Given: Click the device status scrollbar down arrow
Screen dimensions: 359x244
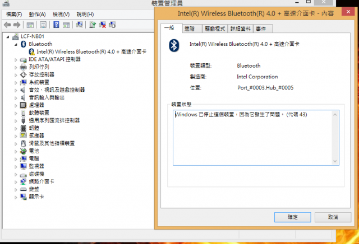Looking at the screenshot, I should 335,161.
